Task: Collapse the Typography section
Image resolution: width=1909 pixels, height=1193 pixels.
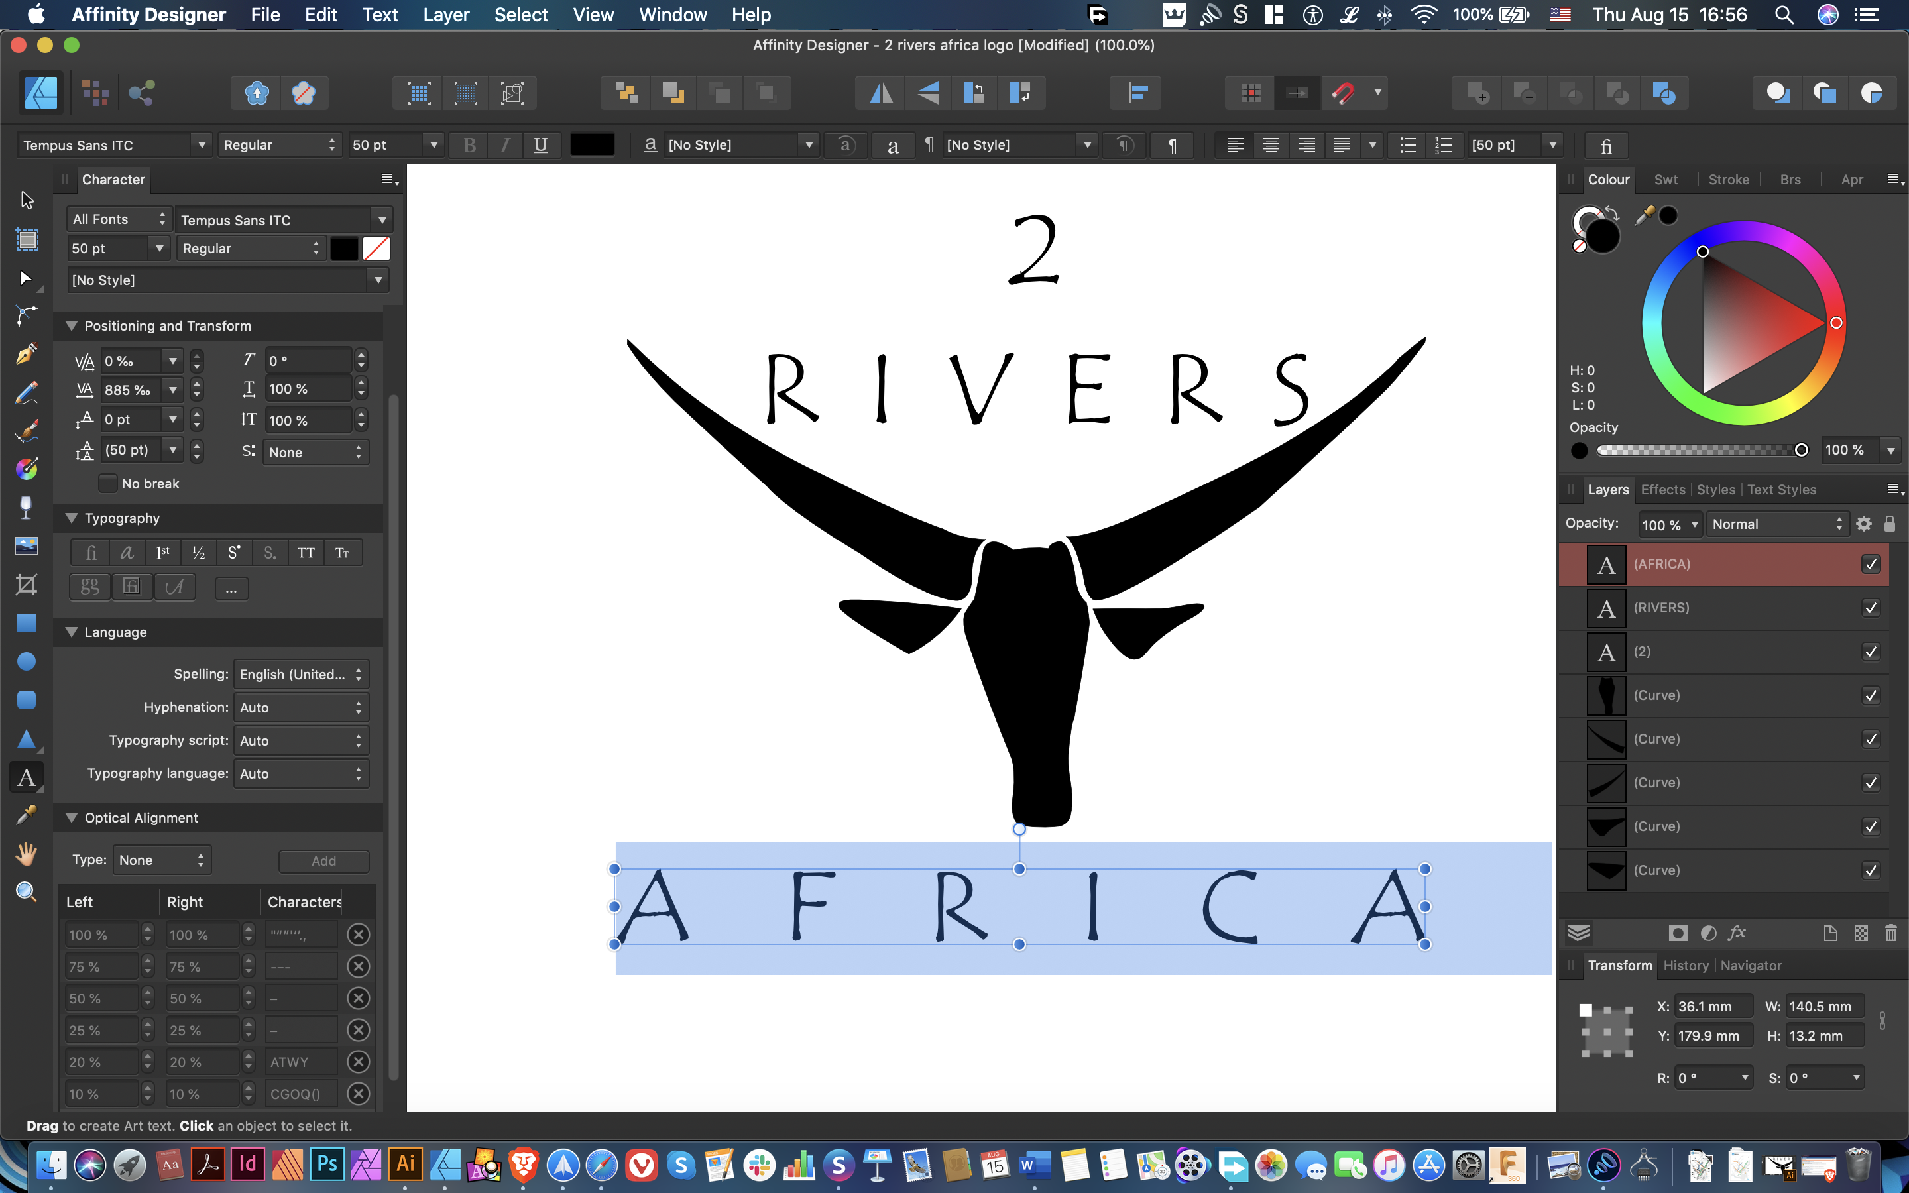Action: (x=72, y=518)
